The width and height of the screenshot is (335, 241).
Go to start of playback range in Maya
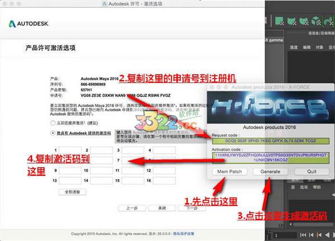click(303, 235)
